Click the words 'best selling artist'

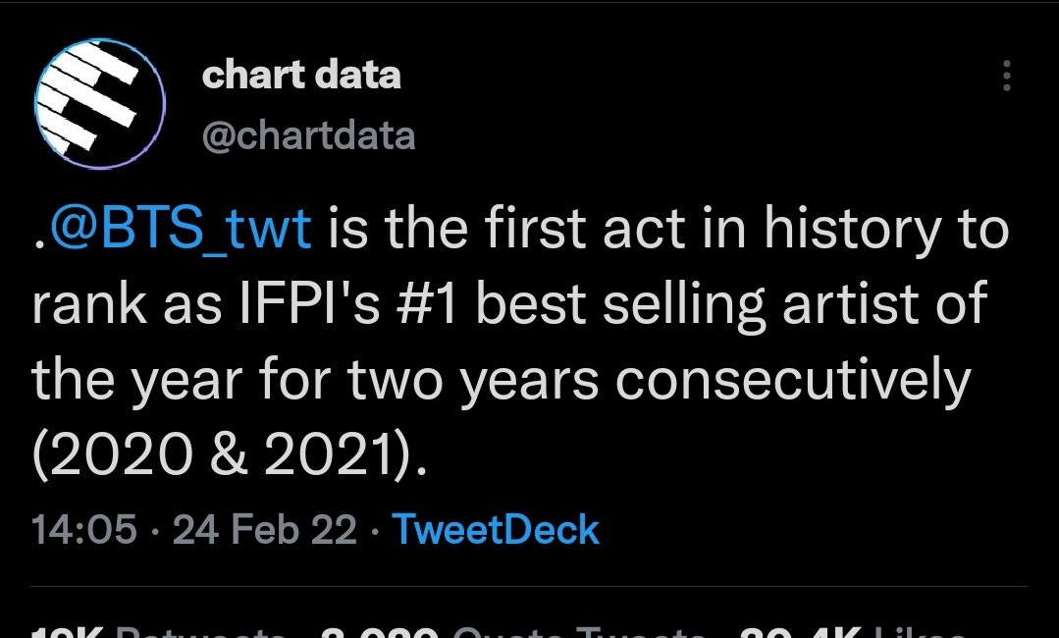pyautogui.click(x=687, y=304)
